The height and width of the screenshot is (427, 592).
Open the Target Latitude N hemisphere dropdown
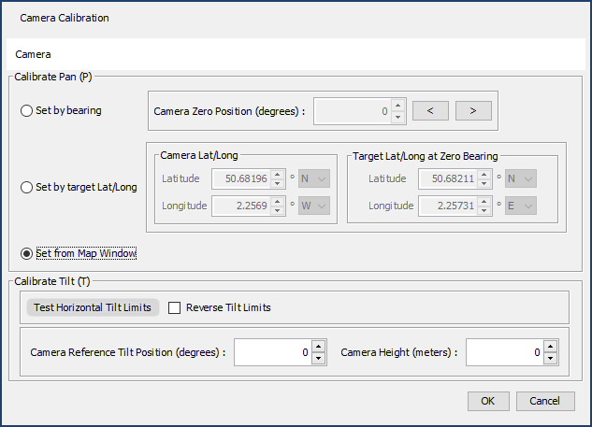click(521, 178)
